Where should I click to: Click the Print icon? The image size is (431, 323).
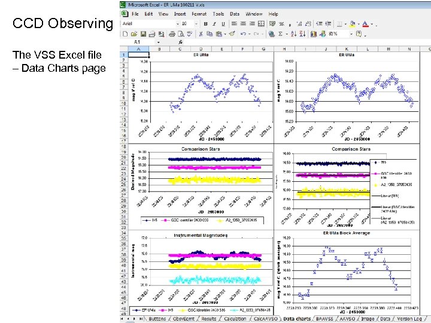point(172,33)
